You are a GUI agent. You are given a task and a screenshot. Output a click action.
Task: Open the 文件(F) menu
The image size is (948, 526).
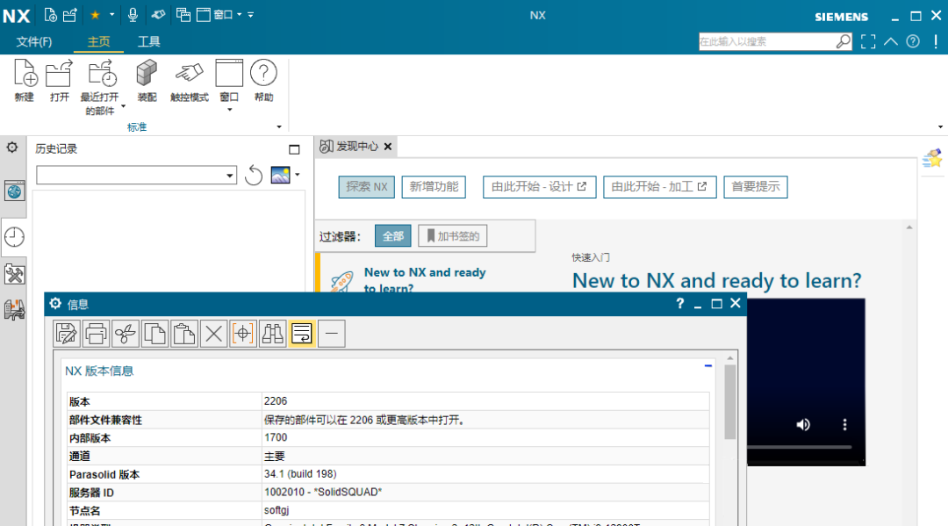click(x=32, y=41)
